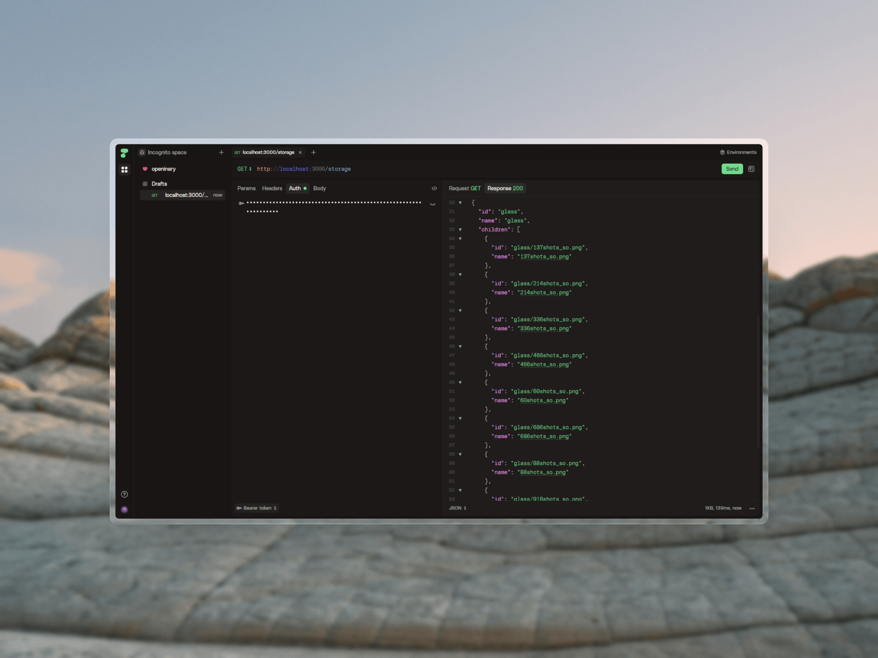Click the plus icon next to Incognito space
The height and width of the screenshot is (658, 878).
coord(221,153)
